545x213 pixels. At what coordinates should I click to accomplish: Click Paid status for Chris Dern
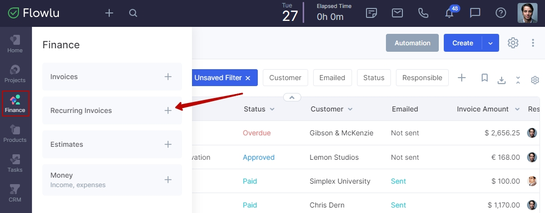click(250, 205)
